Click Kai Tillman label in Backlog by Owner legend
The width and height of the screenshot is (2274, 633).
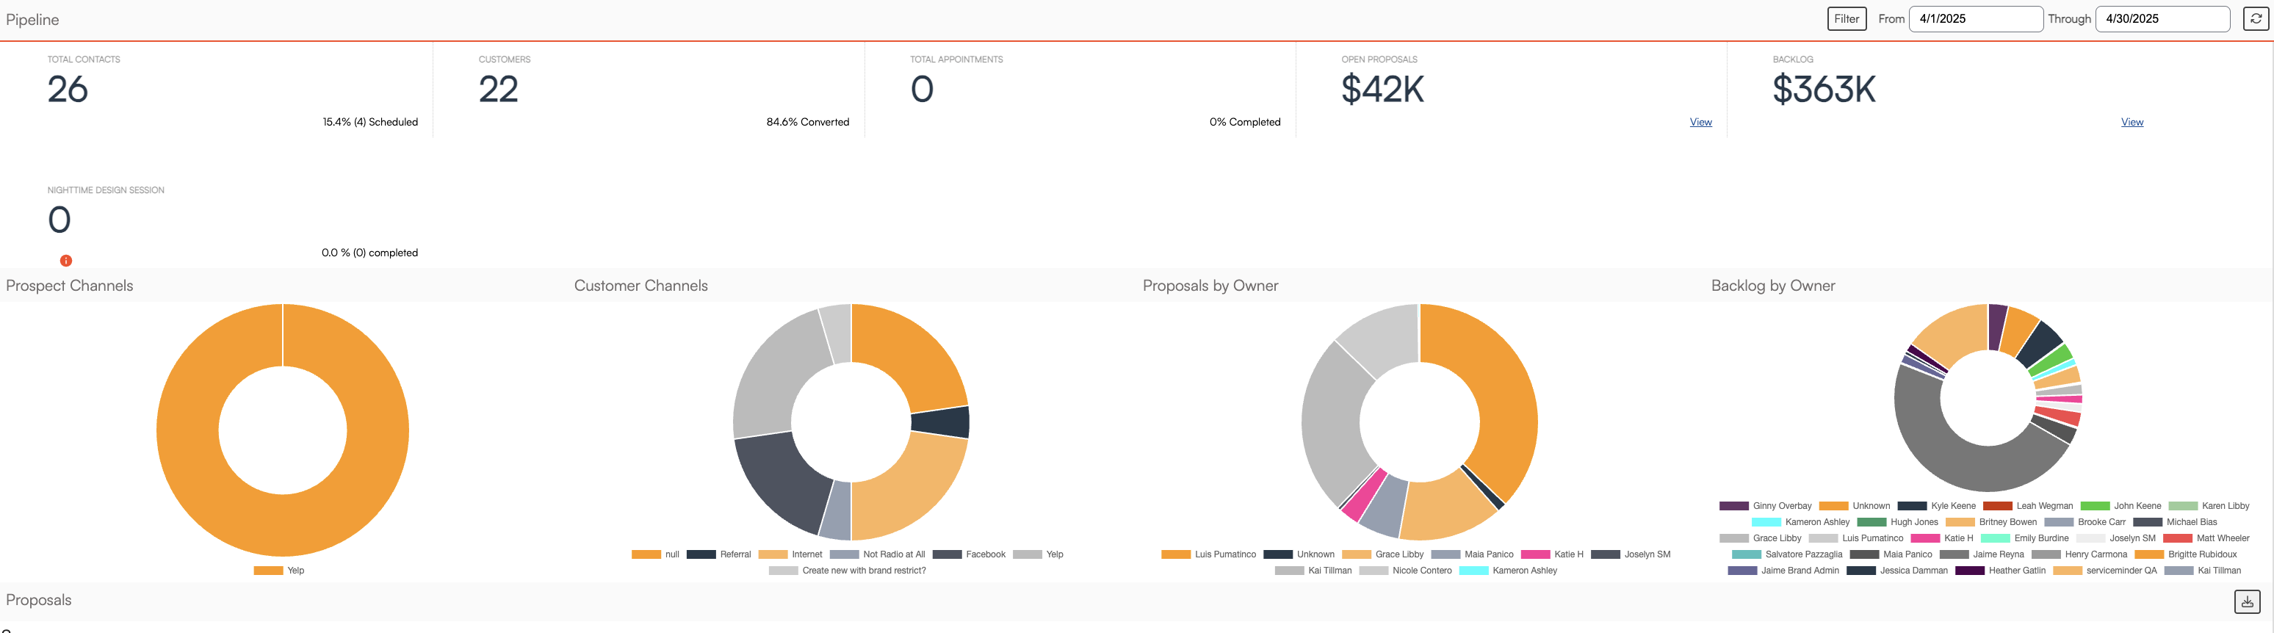pyautogui.click(x=2220, y=571)
